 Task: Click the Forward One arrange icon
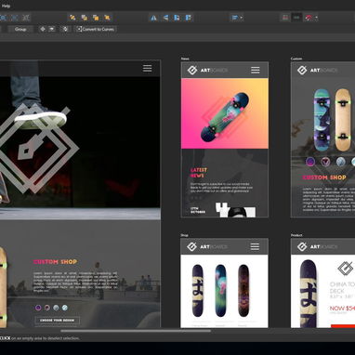pos(96,18)
